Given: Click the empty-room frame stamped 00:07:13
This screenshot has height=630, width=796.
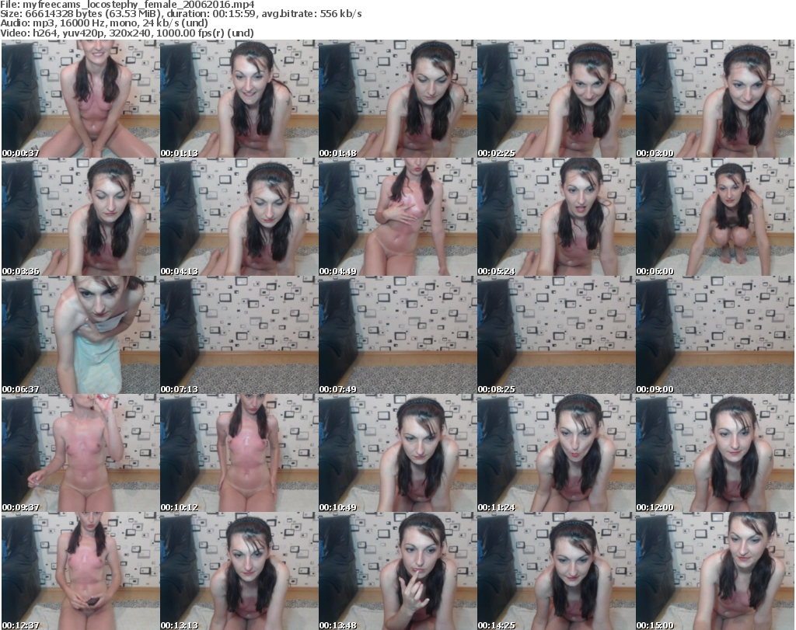Looking at the screenshot, I should [x=239, y=336].
